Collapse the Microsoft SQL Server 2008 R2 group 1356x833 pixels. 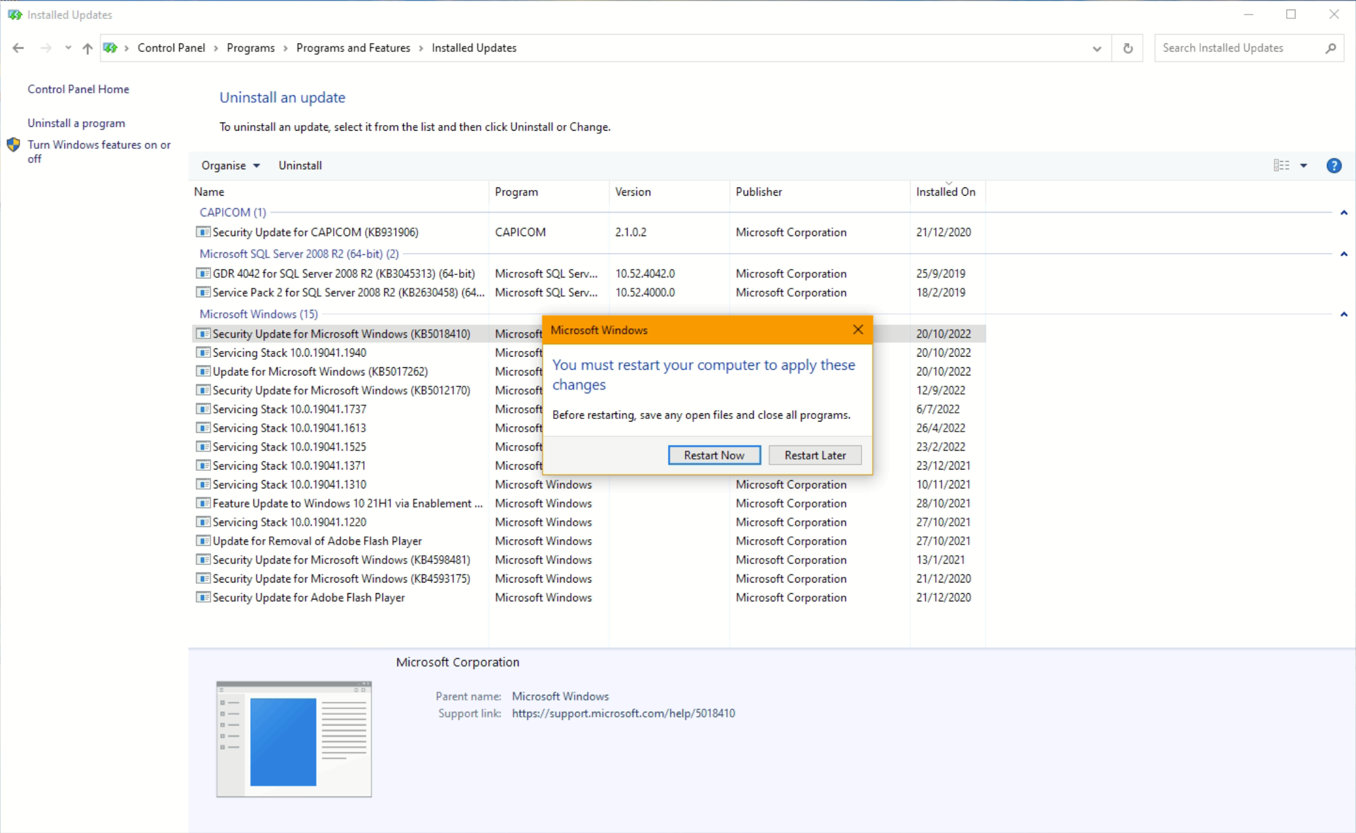click(1343, 254)
